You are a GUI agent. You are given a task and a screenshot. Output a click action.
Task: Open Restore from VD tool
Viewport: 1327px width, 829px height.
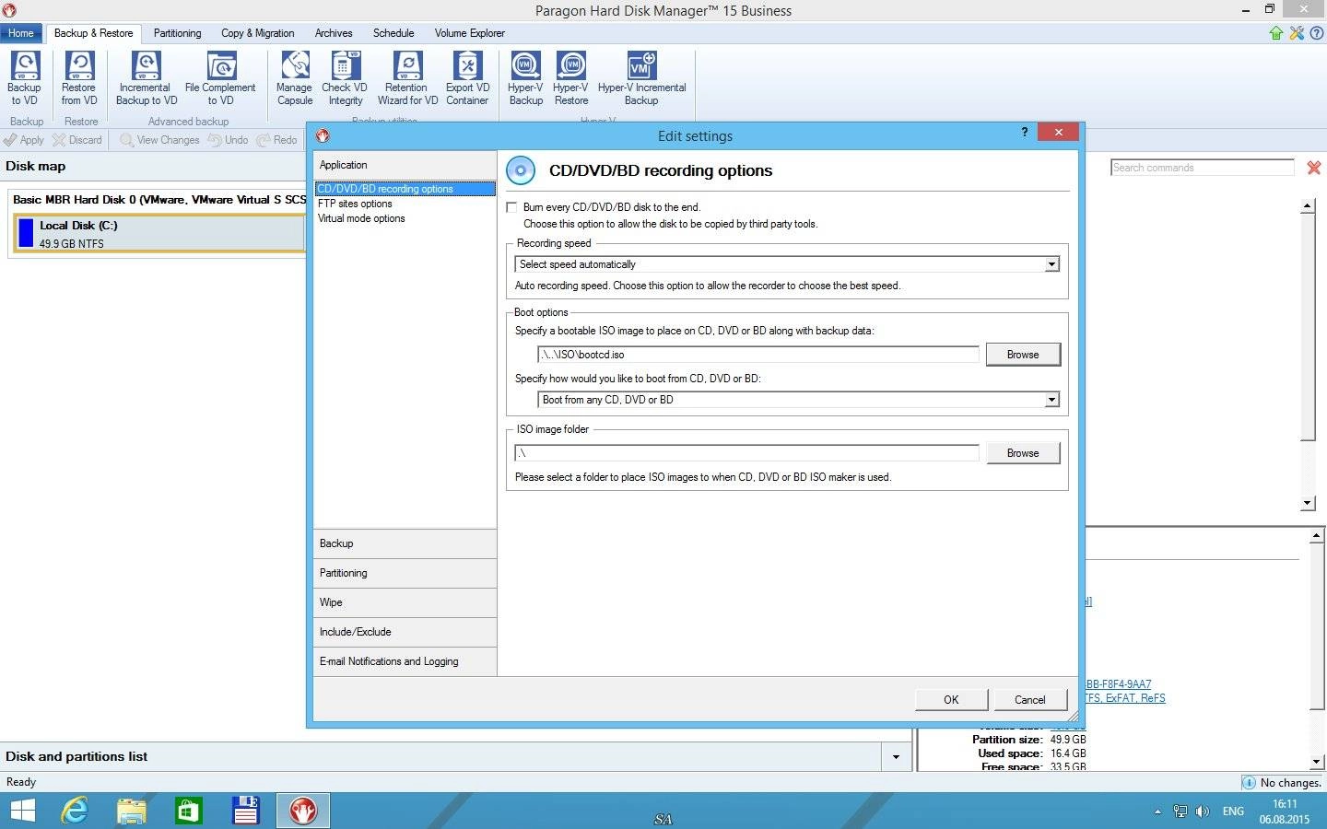(79, 78)
